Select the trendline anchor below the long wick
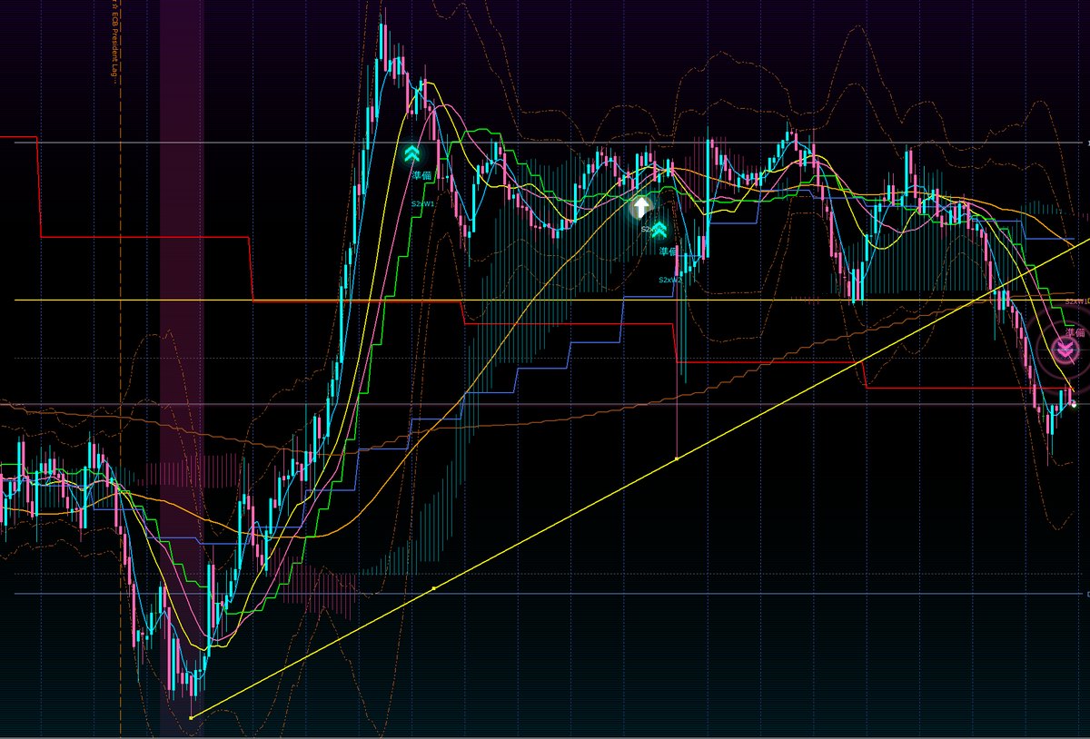1090x739 pixels. tap(678, 458)
